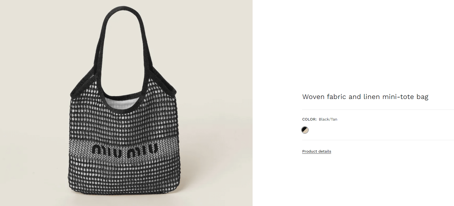Click the product title heading text
454x206 pixels.
pyautogui.click(x=365, y=97)
